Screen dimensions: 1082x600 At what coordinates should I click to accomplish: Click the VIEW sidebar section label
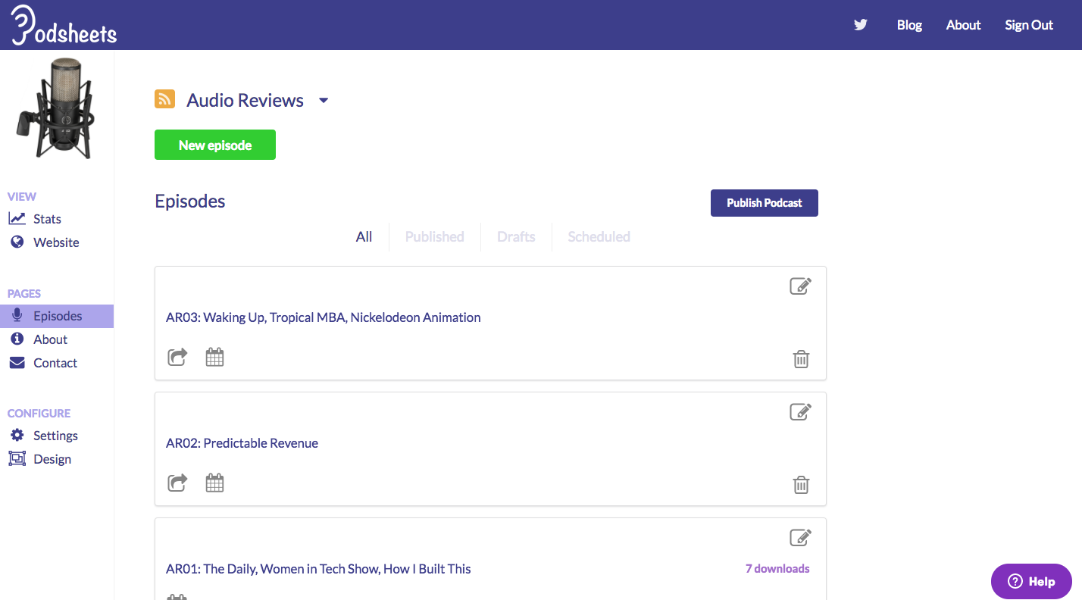coord(22,197)
